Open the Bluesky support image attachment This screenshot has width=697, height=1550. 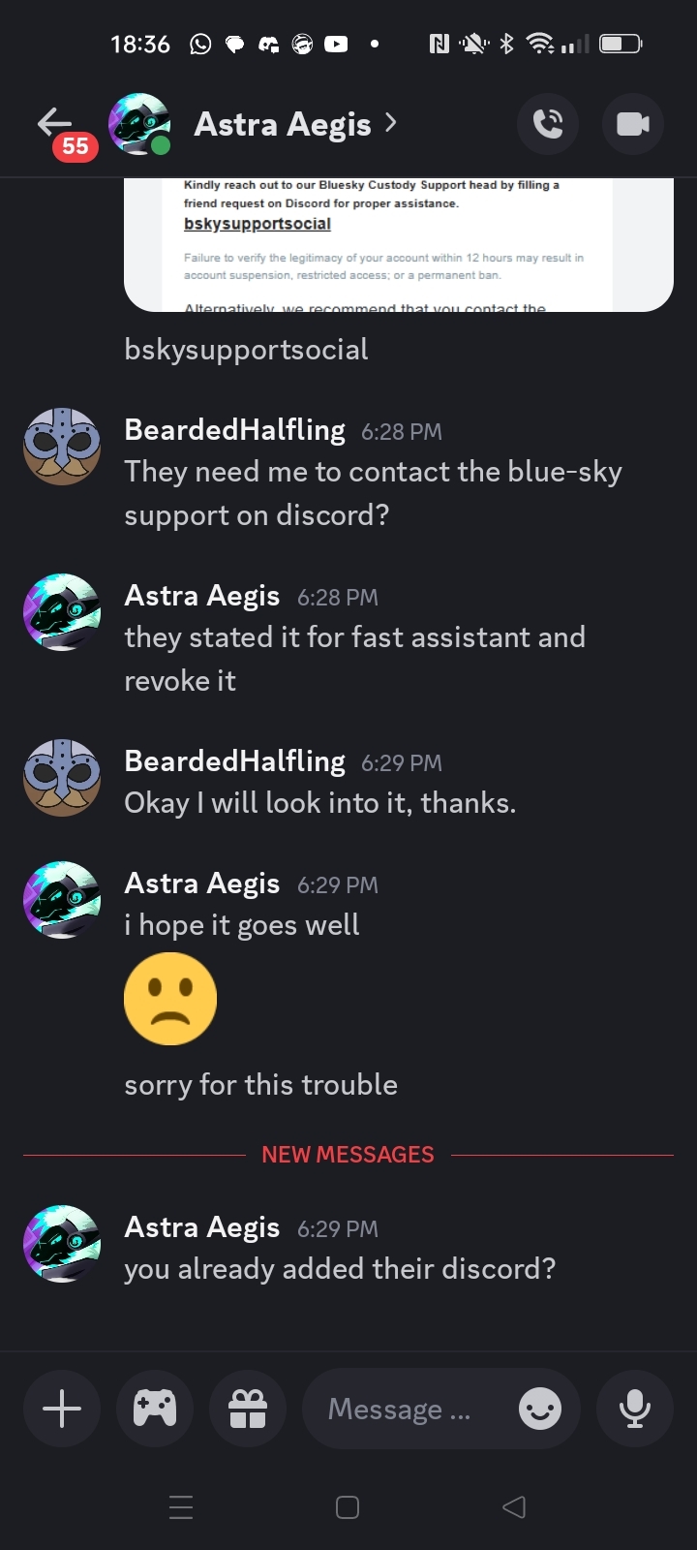click(398, 246)
